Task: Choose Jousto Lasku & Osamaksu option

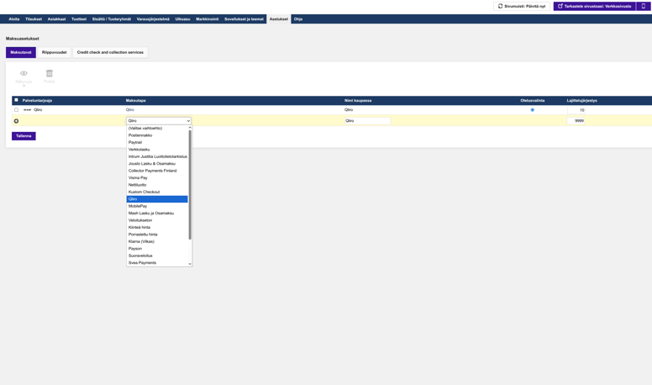Action: pyautogui.click(x=157, y=164)
